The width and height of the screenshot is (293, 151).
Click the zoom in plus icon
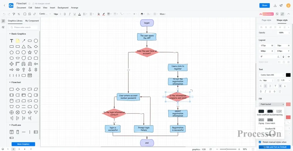pos(238,149)
